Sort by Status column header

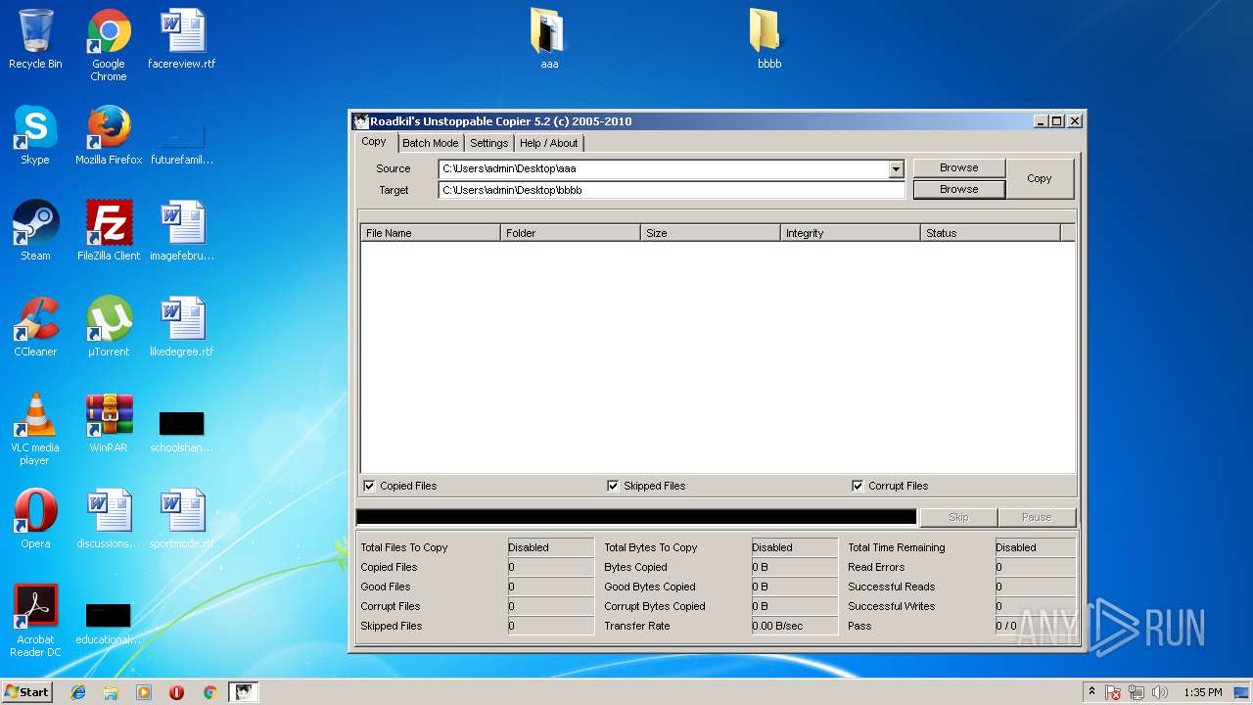pos(991,233)
